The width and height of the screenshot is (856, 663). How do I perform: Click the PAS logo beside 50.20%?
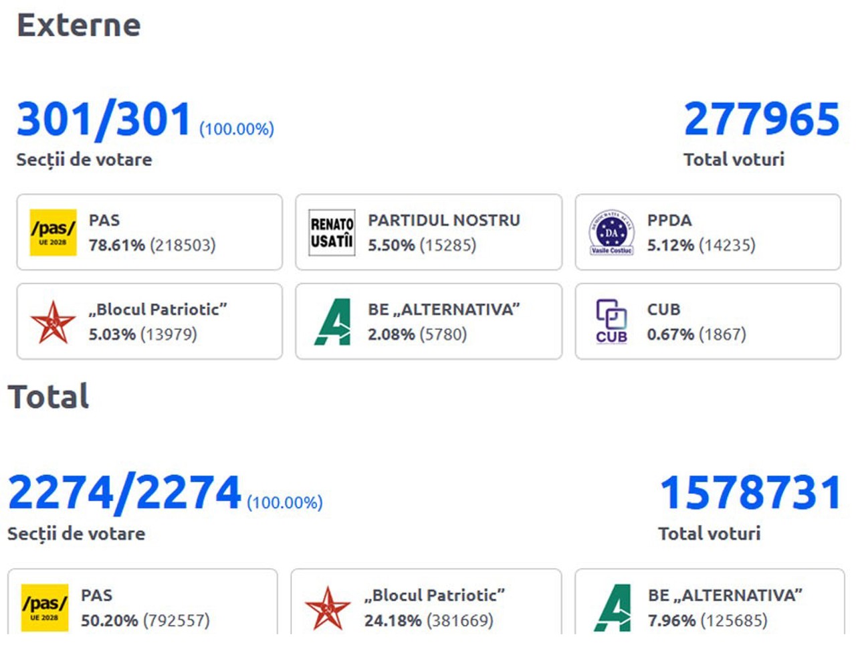45,607
